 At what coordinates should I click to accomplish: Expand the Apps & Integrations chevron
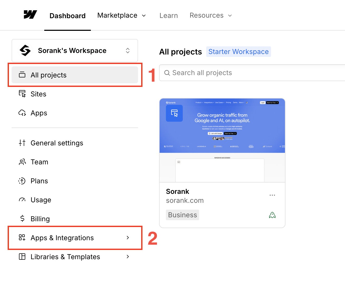pos(128,238)
